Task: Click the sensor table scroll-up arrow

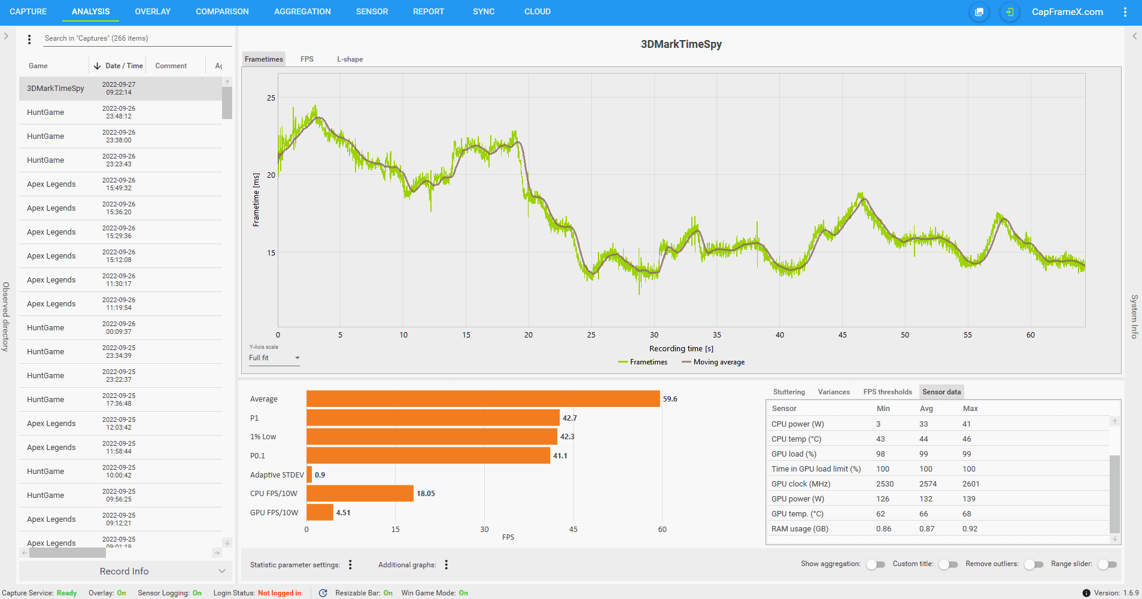Action: (x=1114, y=421)
